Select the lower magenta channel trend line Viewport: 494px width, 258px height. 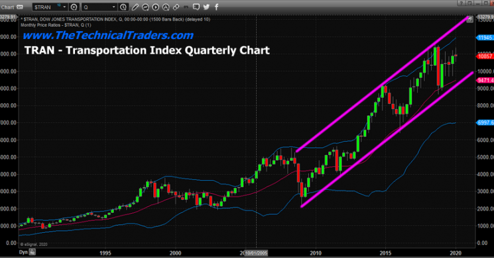[387, 140]
